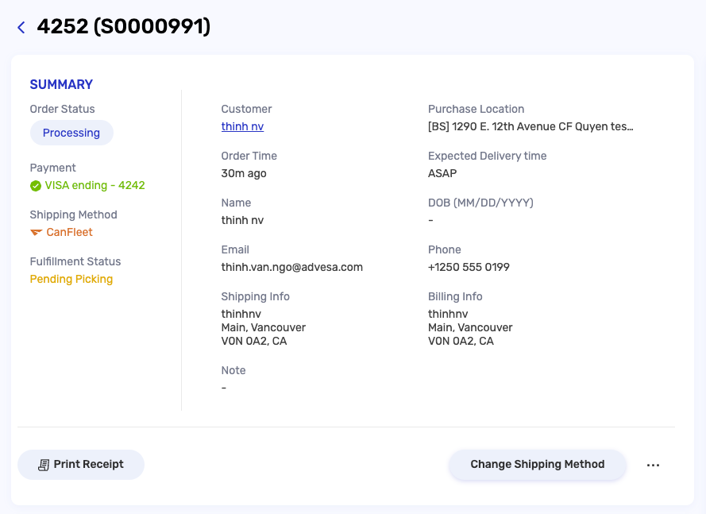Click the SUMMARY section heading

[x=61, y=84]
